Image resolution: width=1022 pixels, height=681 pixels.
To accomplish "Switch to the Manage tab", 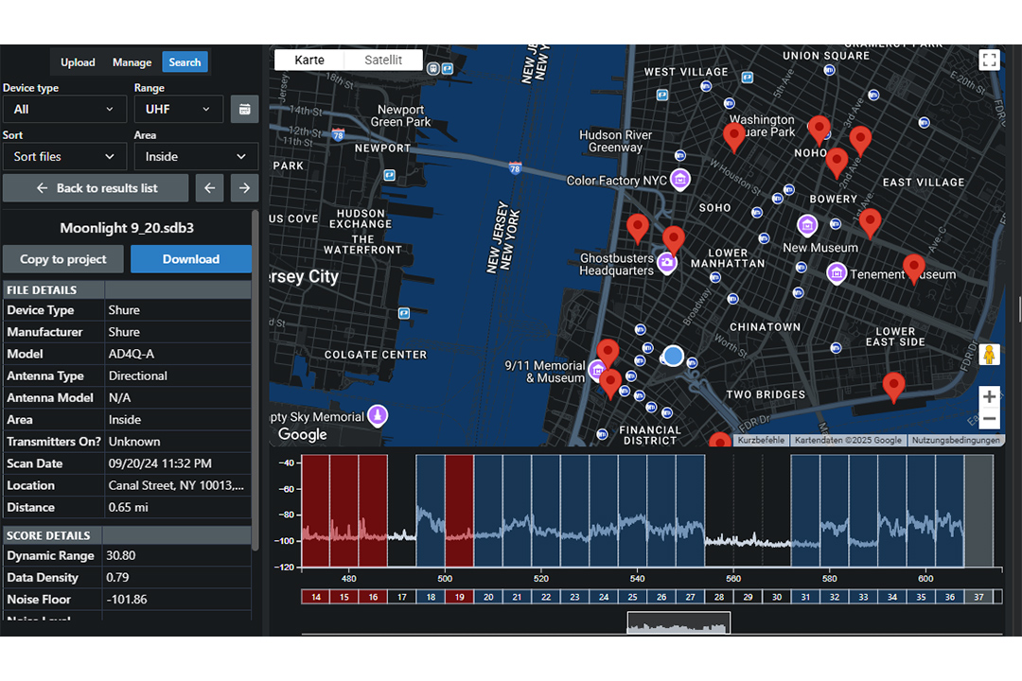I will pos(132,62).
